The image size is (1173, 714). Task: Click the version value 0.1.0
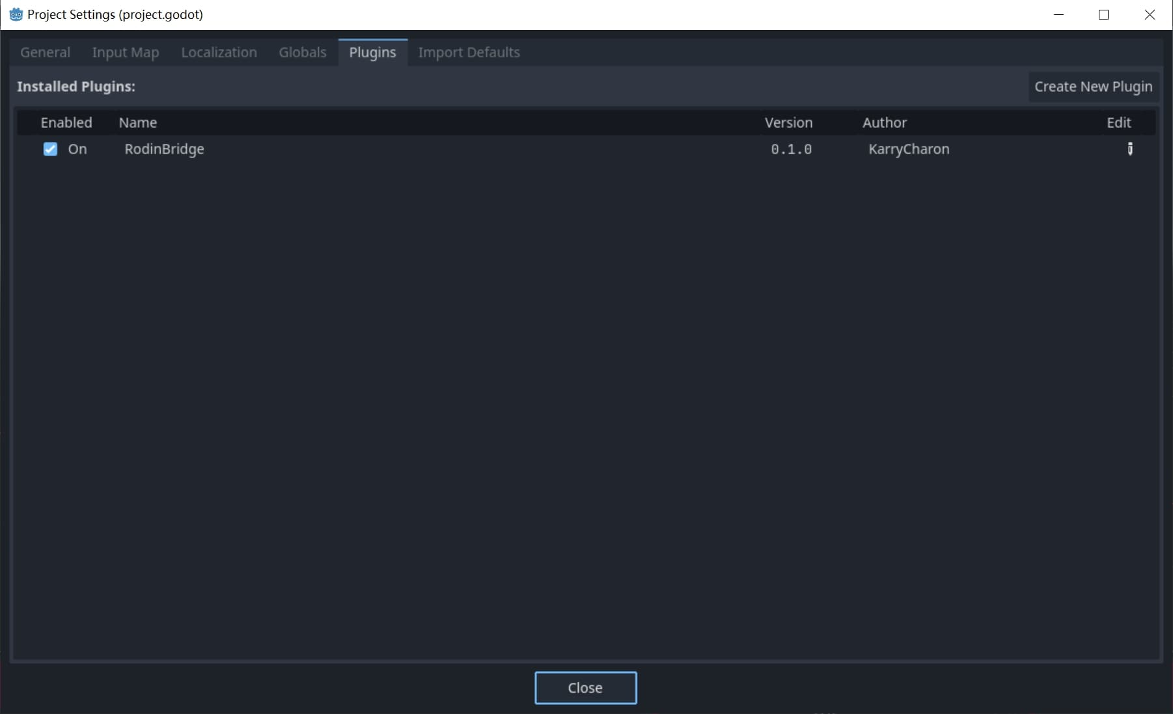(791, 149)
